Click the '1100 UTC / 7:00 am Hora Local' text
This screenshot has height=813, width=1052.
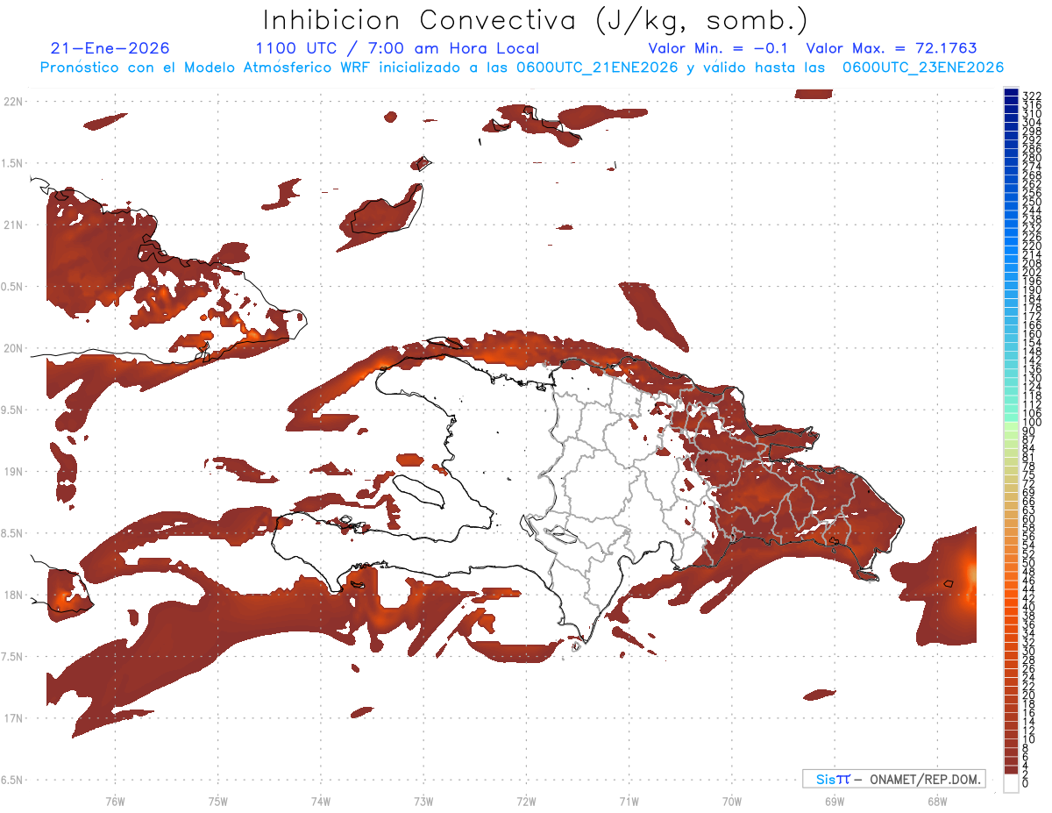click(397, 48)
